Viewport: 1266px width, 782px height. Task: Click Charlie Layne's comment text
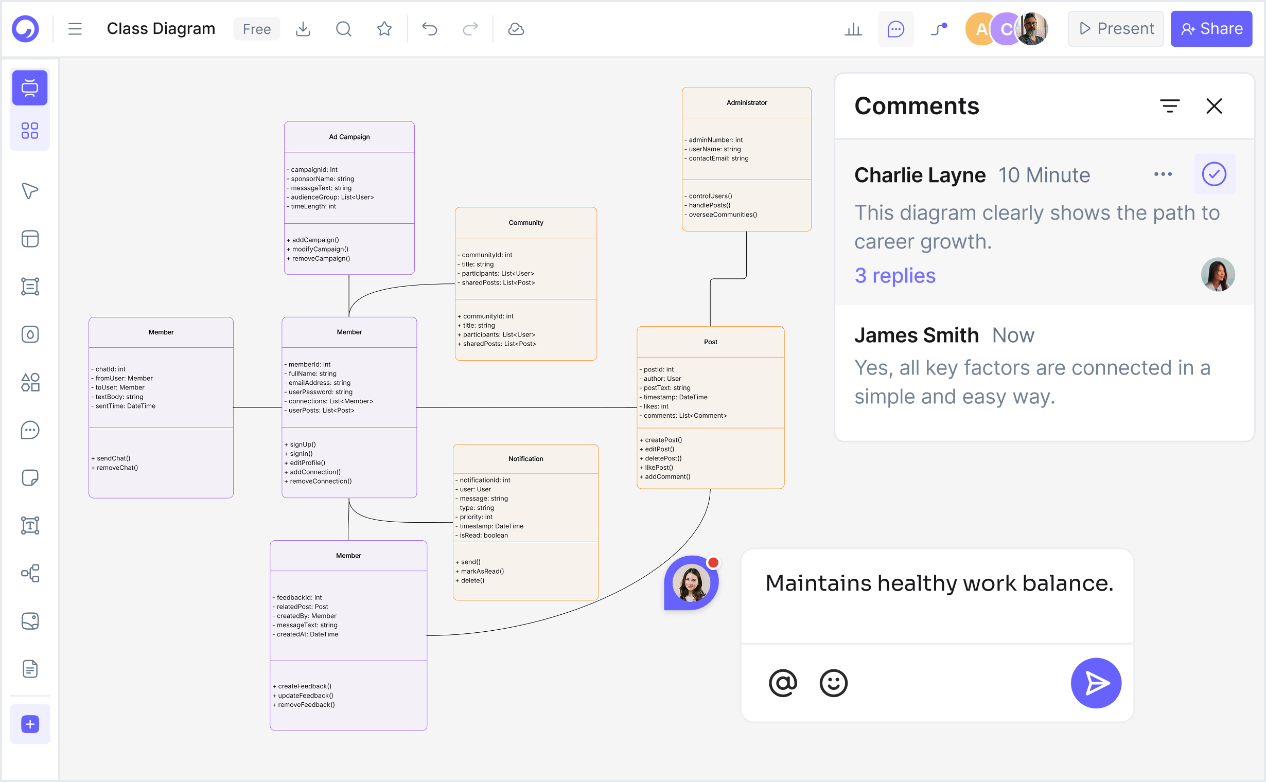tap(1037, 227)
